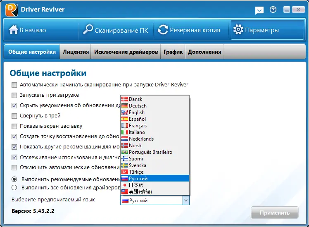Select Выполнить рекомендуемые обновления radio button
The height and width of the screenshot is (227, 309).
pos(14,179)
